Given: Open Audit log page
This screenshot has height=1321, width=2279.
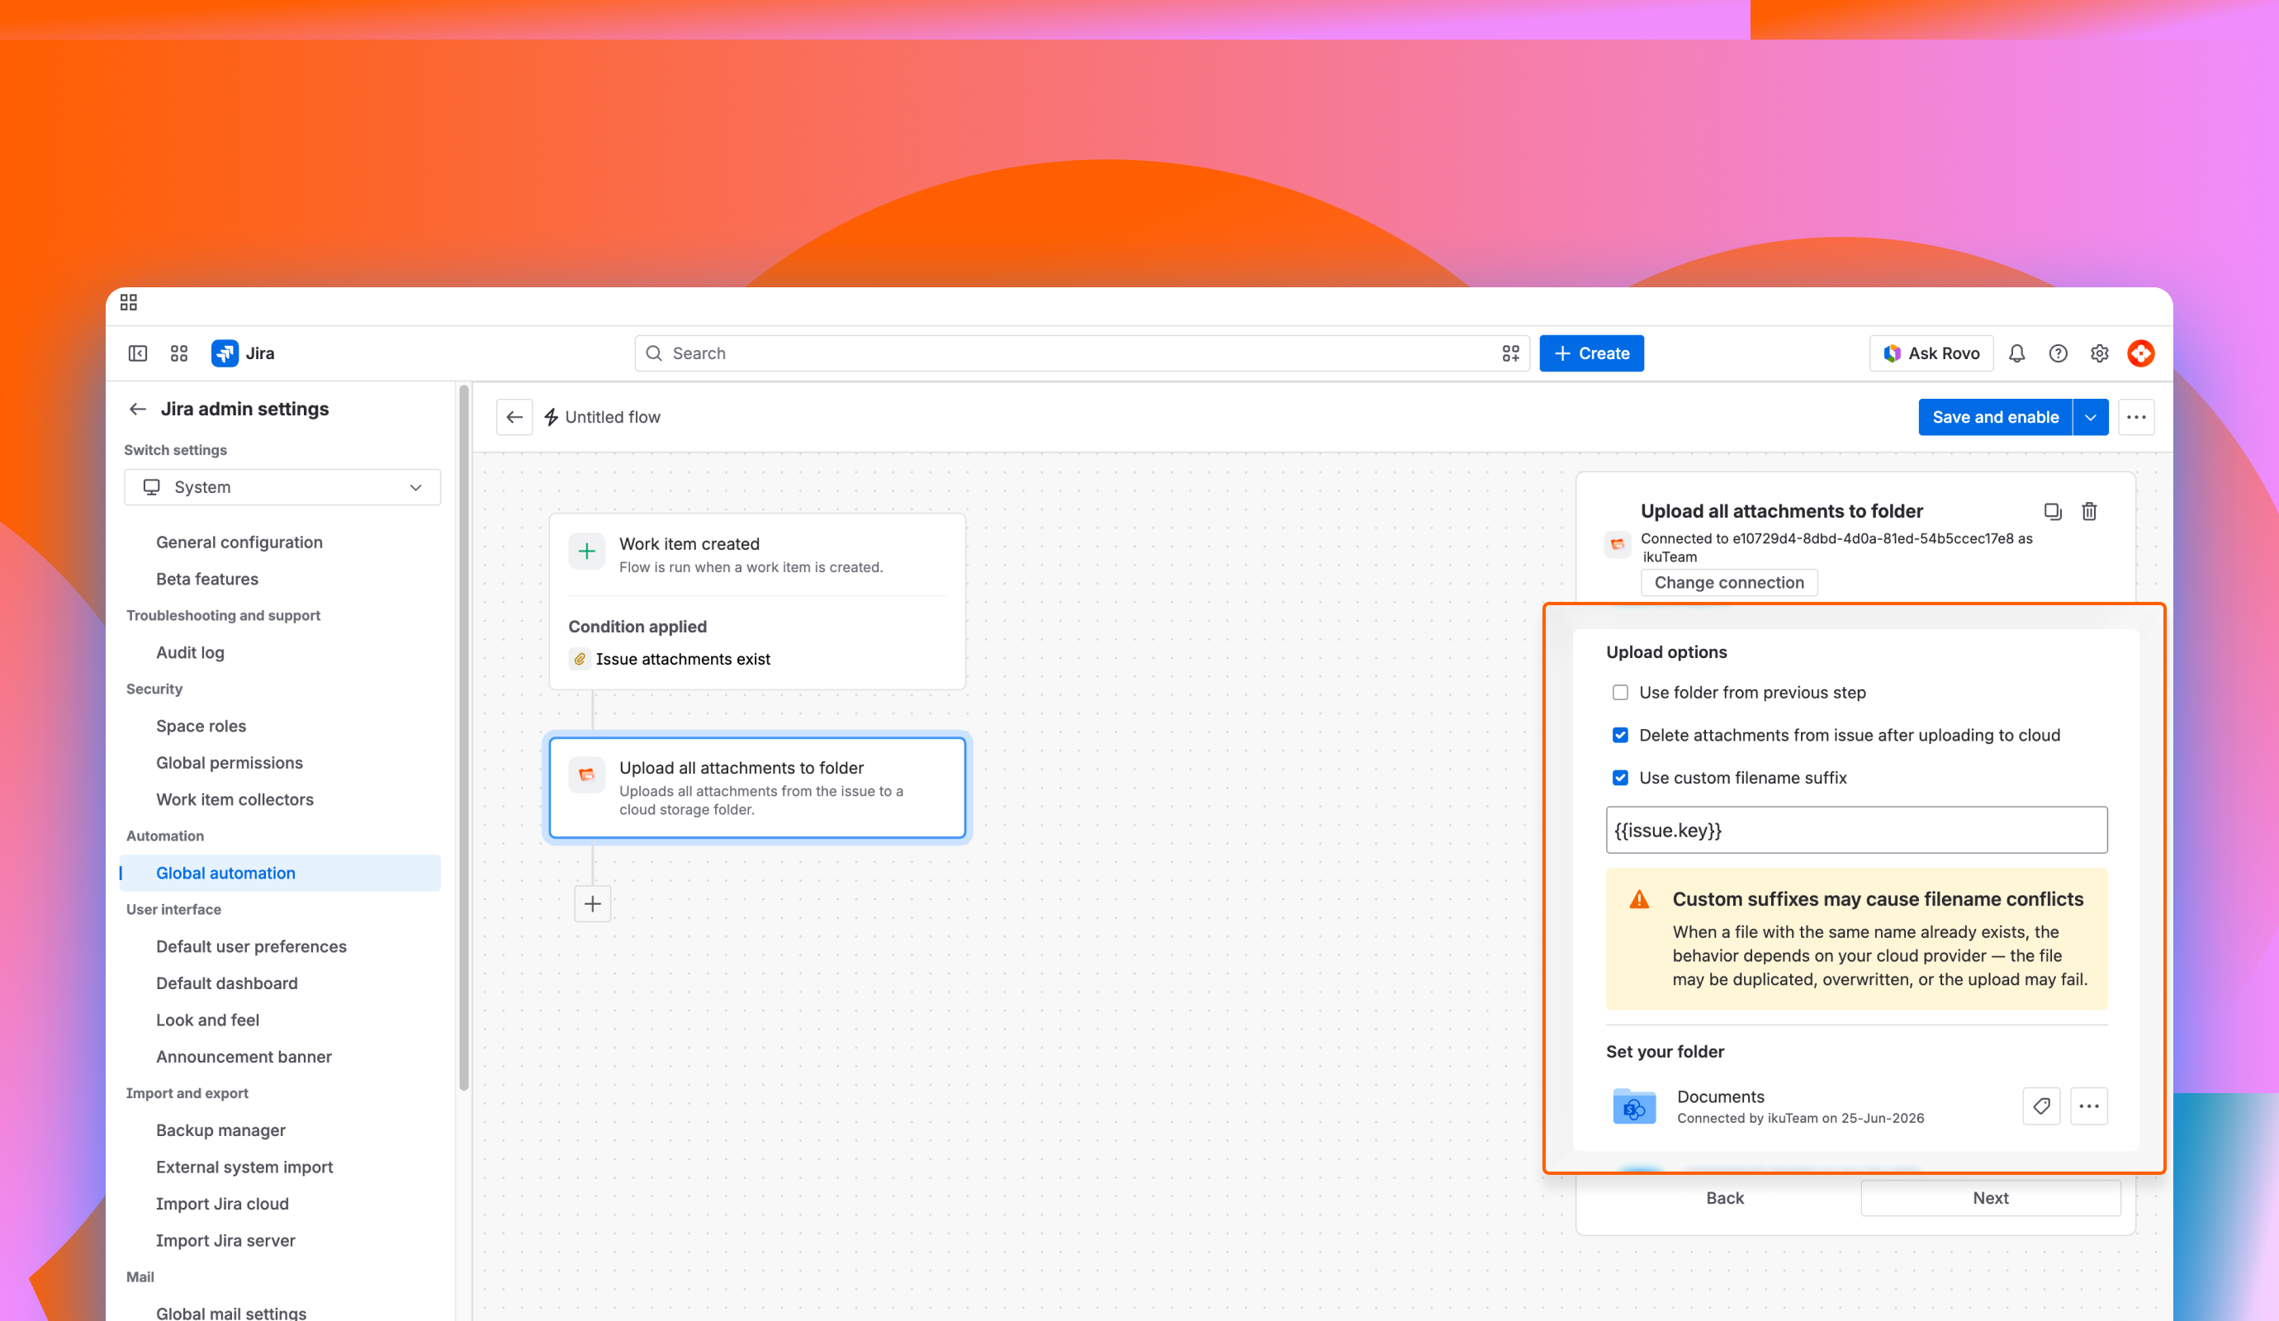Looking at the screenshot, I should pyautogui.click(x=190, y=652).
